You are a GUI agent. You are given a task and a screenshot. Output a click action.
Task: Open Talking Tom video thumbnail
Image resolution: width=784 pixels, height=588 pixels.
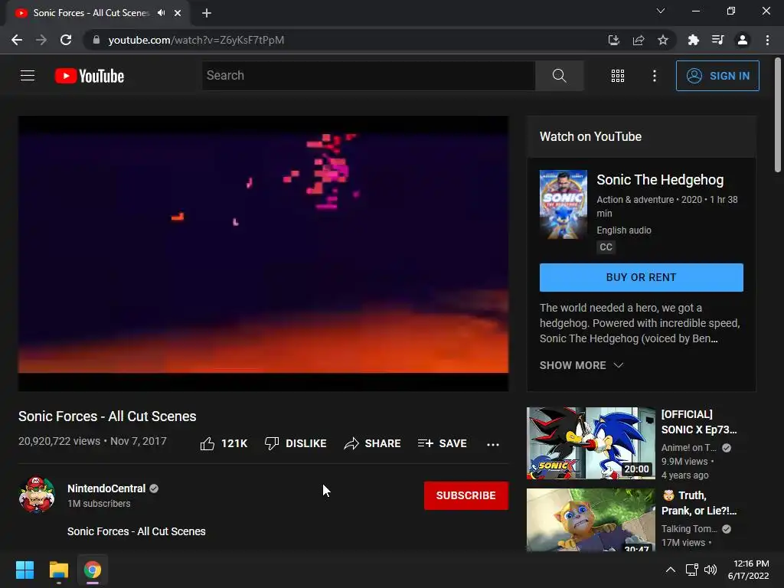pyautogui.click(x=590, y=520)
